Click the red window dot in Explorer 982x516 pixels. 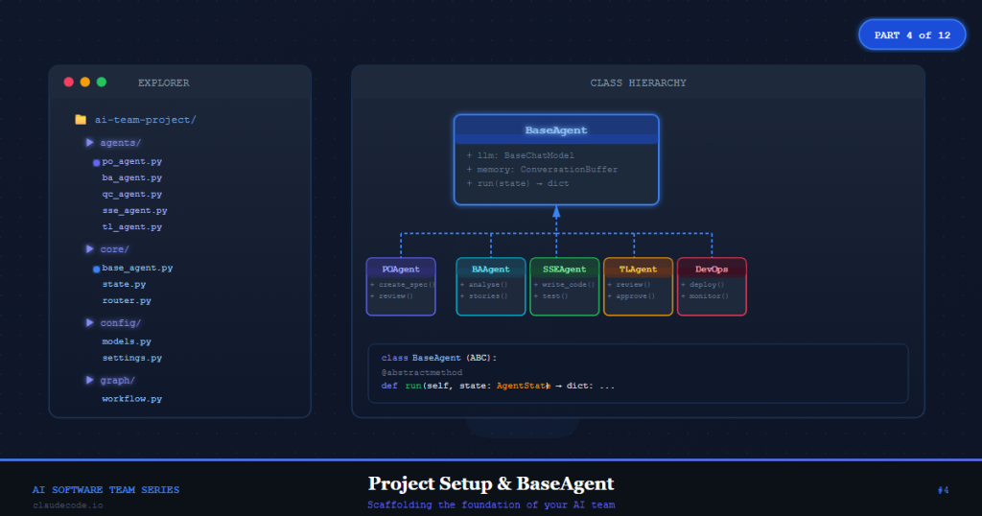click(x=69, y=82)
